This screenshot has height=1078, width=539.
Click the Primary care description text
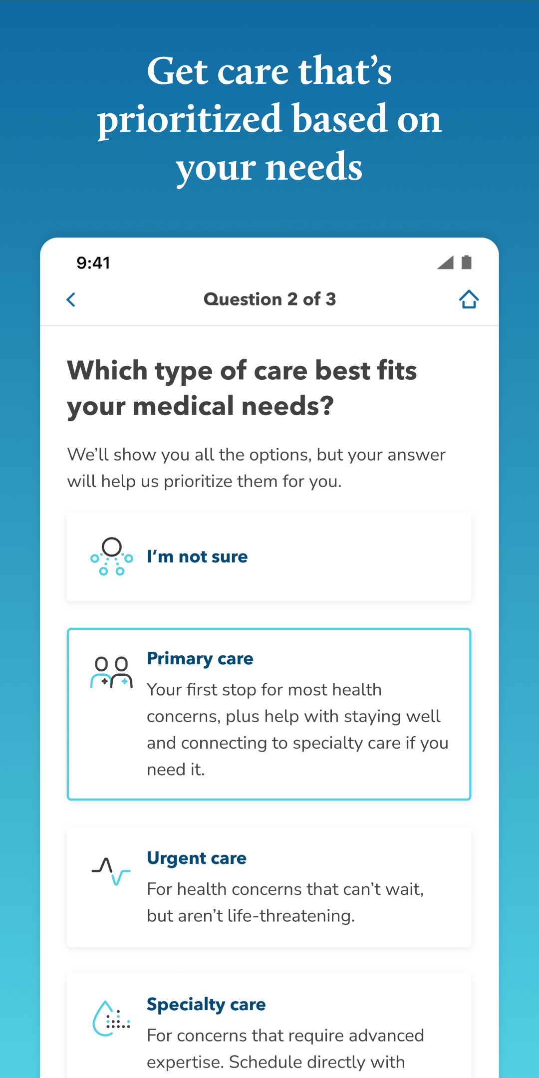click(297, 730)
